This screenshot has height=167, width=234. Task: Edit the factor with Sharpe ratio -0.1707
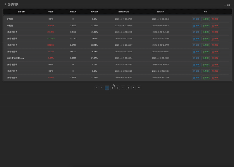coord(196,39)
